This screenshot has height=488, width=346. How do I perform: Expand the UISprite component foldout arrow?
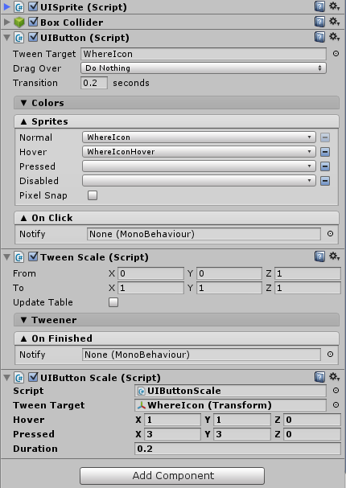click(x=7, y=6)
